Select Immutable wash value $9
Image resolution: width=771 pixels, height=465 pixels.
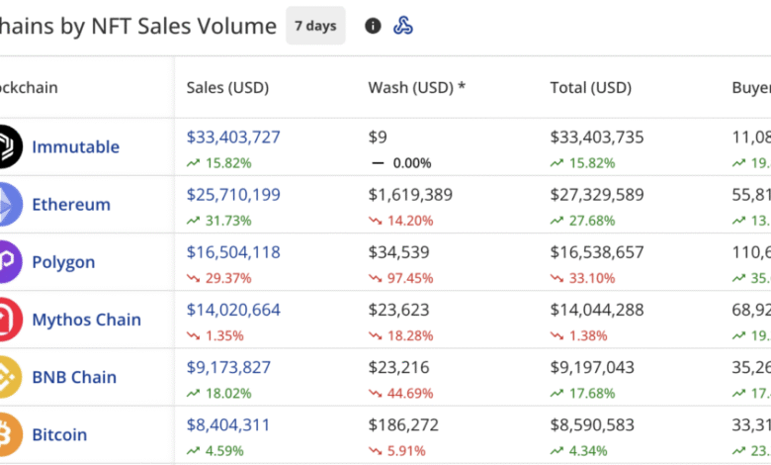[378, 137]
